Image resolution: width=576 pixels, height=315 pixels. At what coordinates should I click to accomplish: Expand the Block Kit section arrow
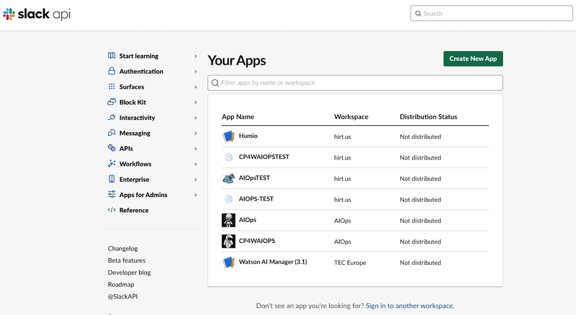tap(196, 102)
